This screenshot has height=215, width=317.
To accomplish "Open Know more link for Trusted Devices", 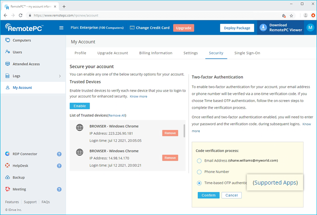I will pos(138,96).
